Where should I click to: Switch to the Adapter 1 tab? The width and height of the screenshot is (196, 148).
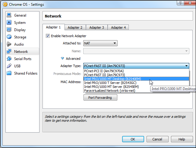click(x=53, y=27)
